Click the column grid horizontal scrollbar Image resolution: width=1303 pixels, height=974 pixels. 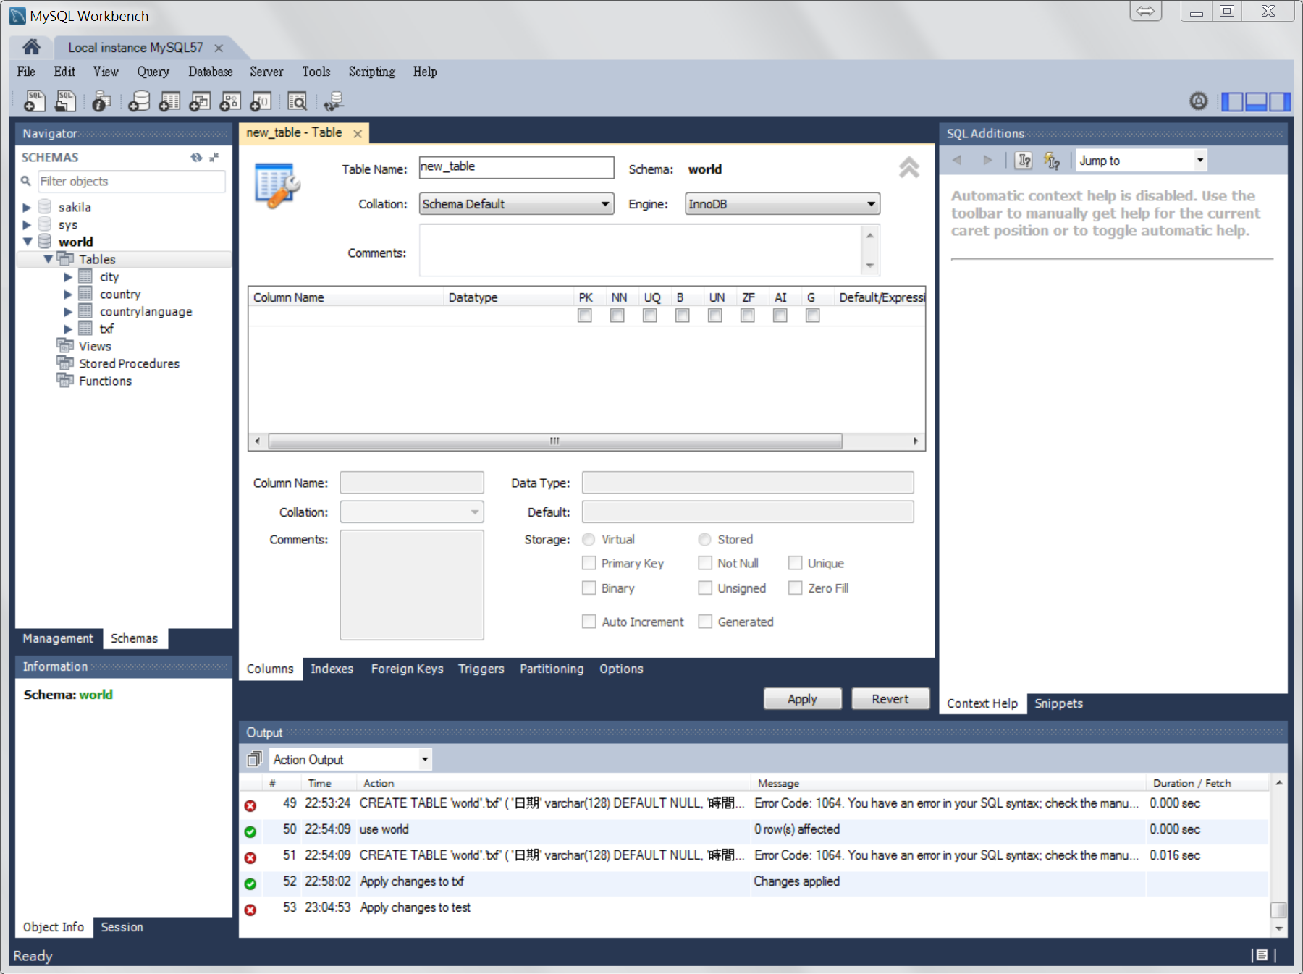[x=555, y=441]
